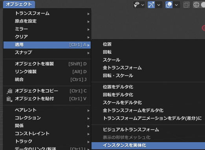
Task: Select 全トランスフォームをデルタ化
Action: (148, 110)
